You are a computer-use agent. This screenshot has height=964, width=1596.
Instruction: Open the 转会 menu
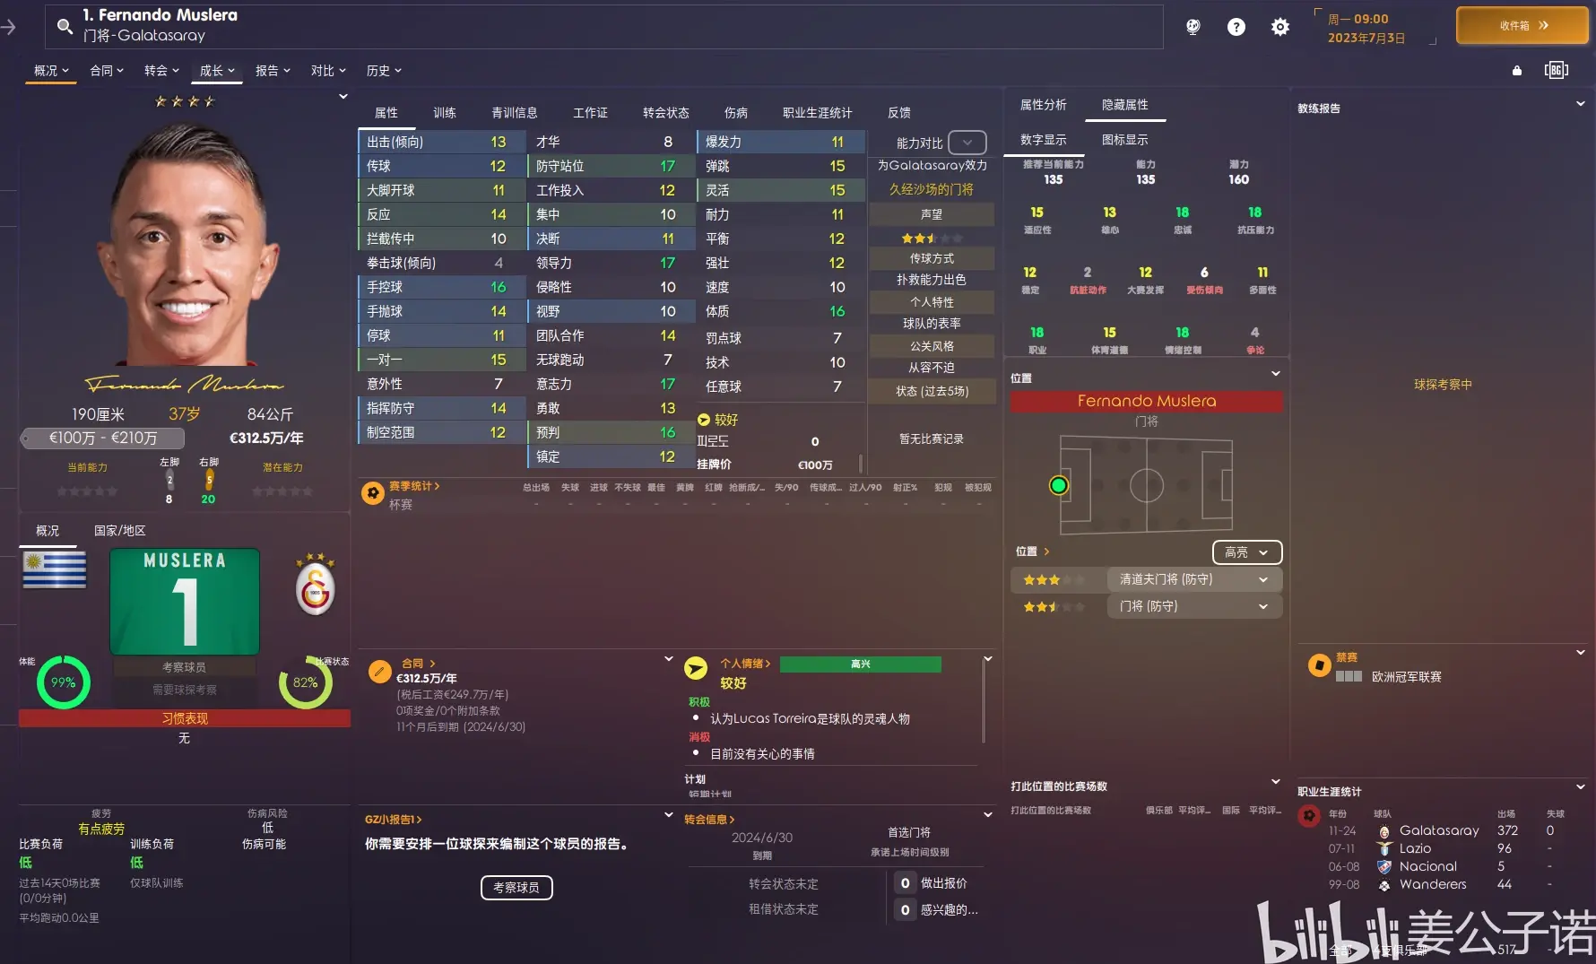click(x=161, y=71)
